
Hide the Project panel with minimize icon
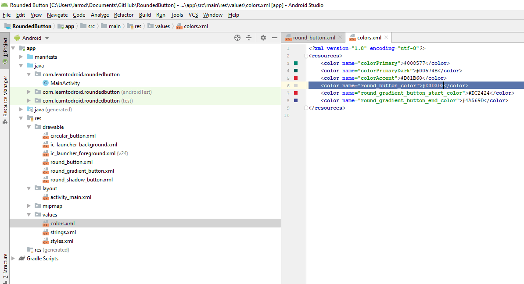[x=275, y=38]
